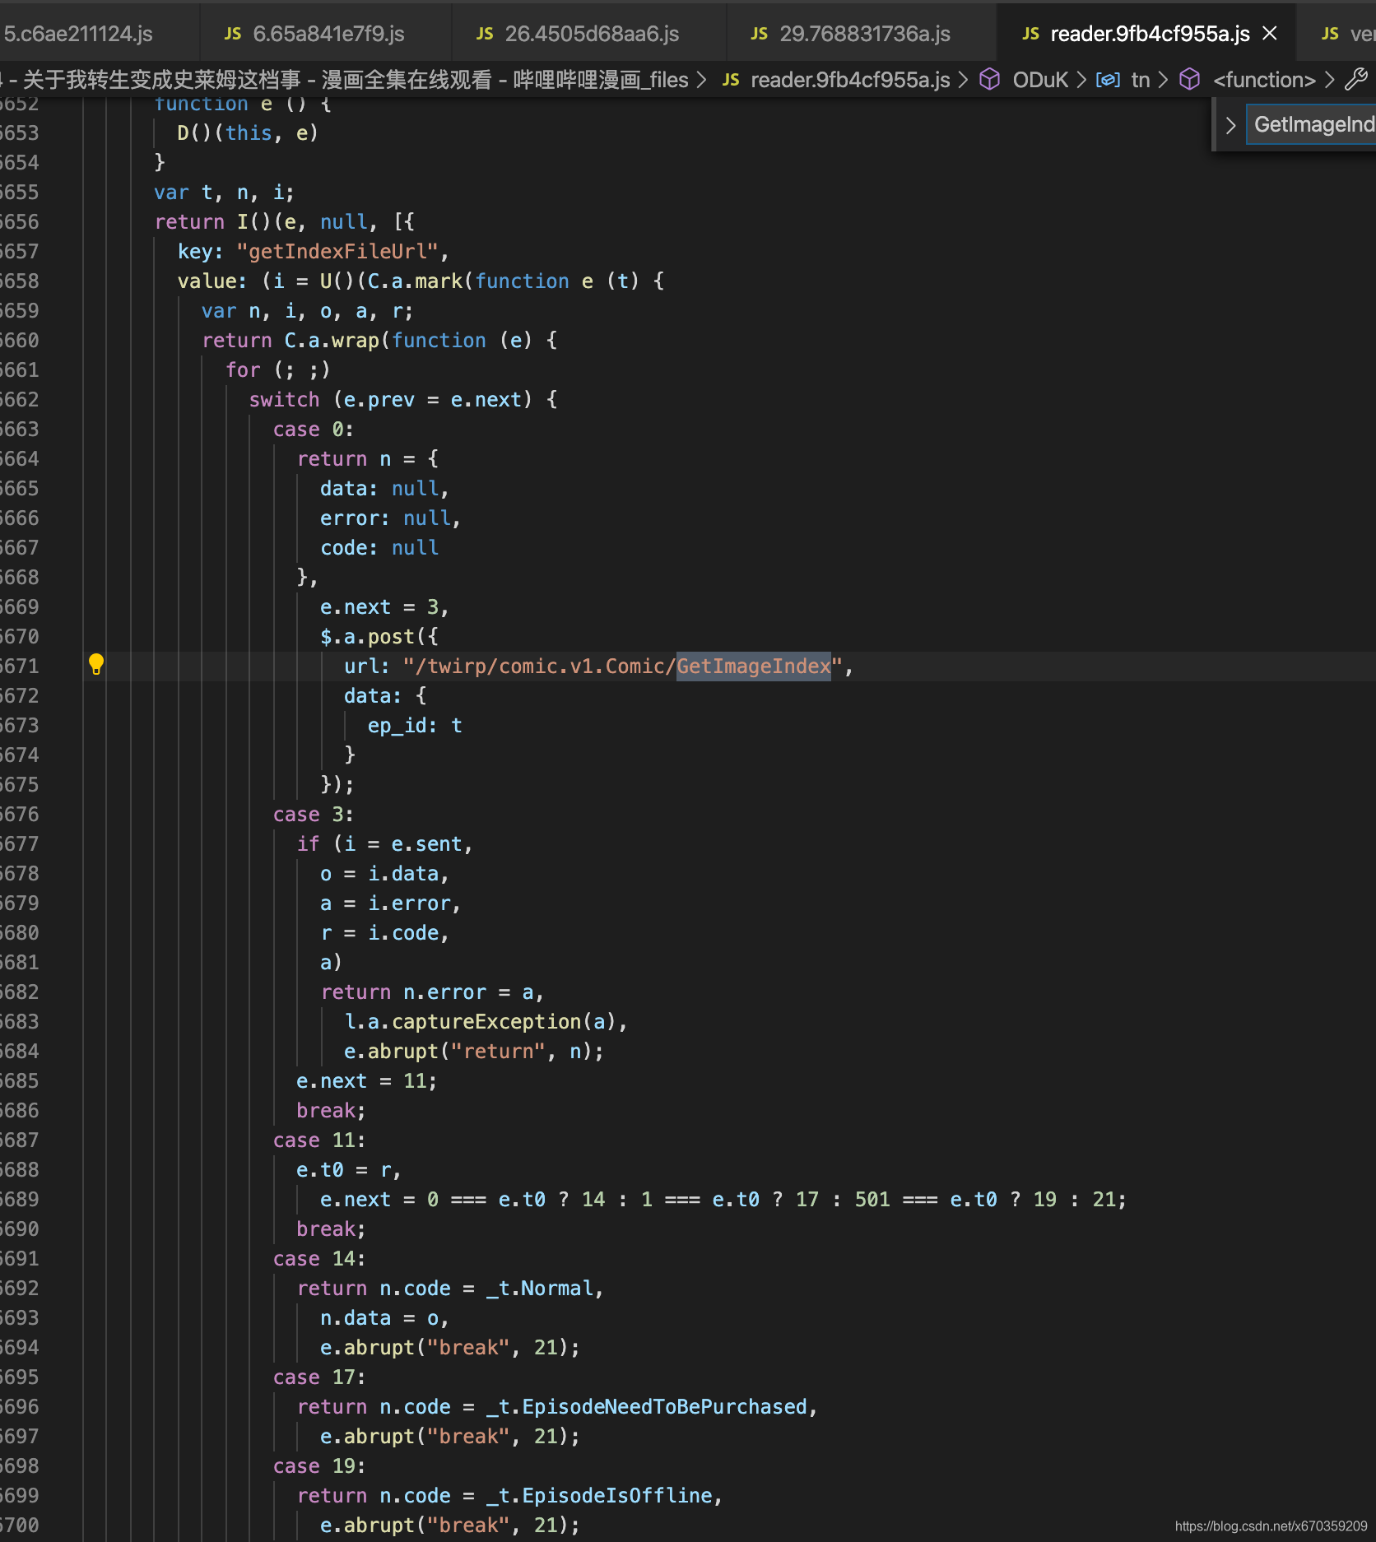Image resolution: width=1376 pixels, height=1542 pixels.
Task: Click "_t.EpisodeIsOffline" on line 699
Action: click(x=599, y=1495)
